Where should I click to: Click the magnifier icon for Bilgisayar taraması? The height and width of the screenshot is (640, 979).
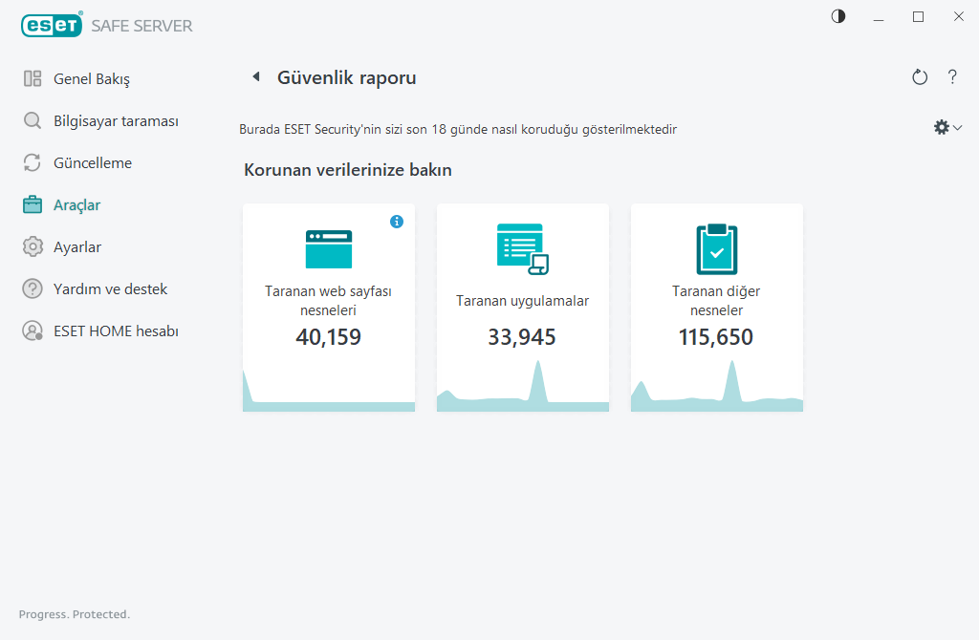33,120
